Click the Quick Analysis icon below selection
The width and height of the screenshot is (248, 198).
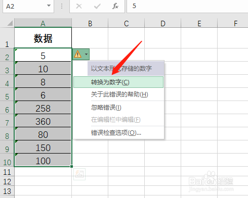[79, 174]
